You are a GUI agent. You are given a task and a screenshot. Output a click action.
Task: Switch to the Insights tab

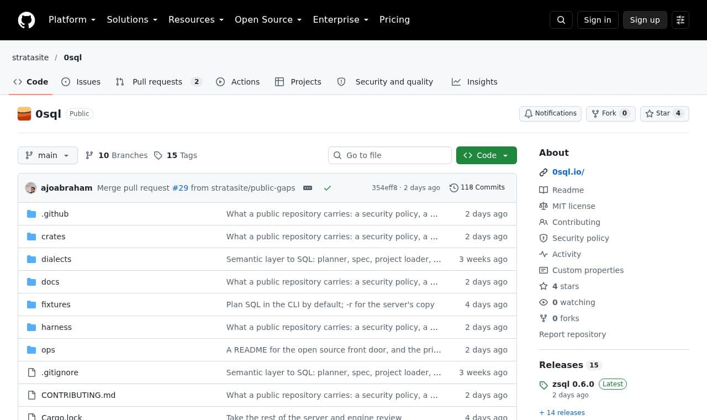click(474, 82)
